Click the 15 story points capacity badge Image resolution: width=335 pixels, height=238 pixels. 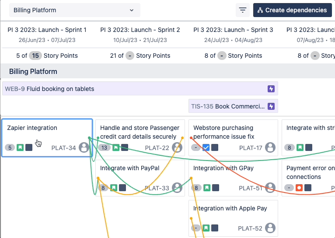pos(35,56)
